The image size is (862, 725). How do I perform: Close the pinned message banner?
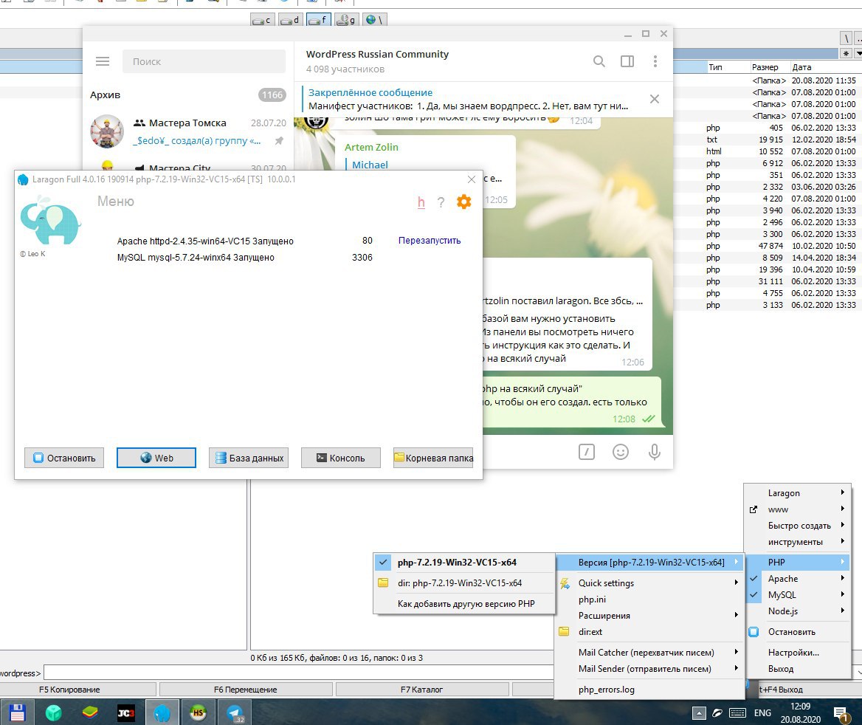coord(654,99)
